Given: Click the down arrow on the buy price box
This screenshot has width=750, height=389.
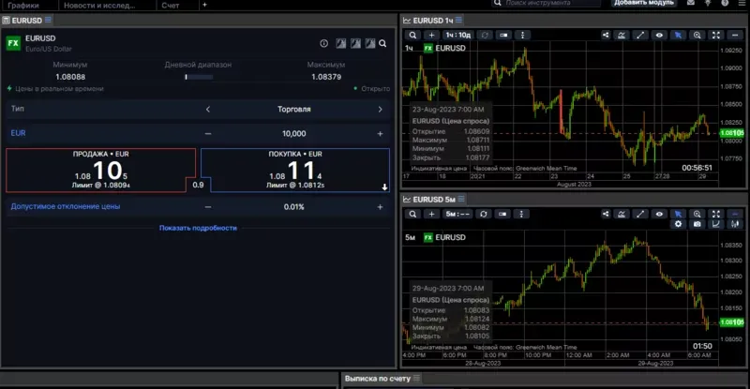Looking at the screenshot, I should point(384,187).
